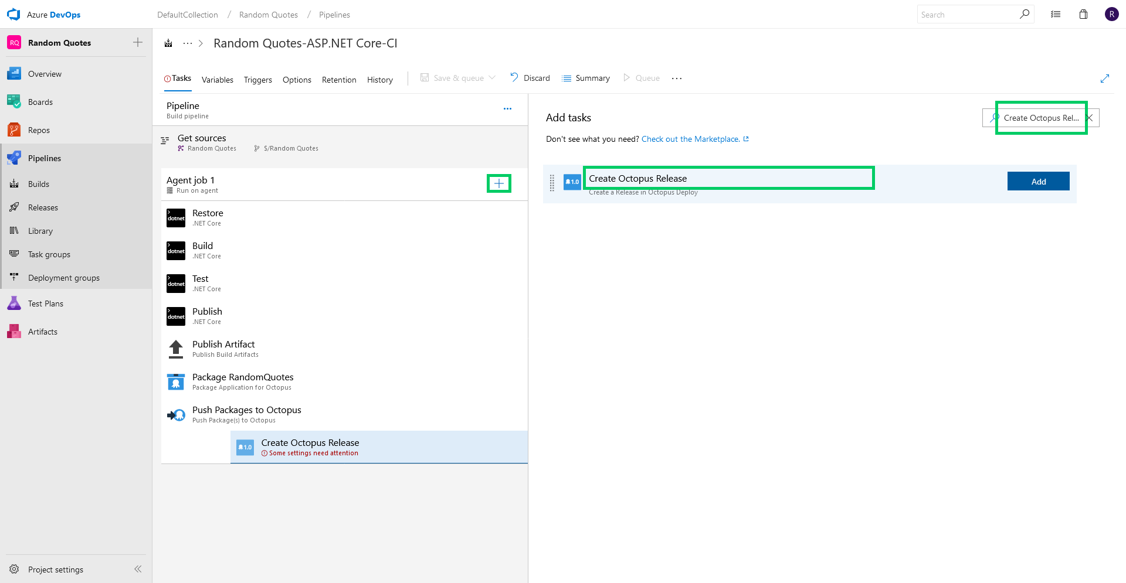Click Save & queue button
1126x583 pixels.
click(452, 78)
